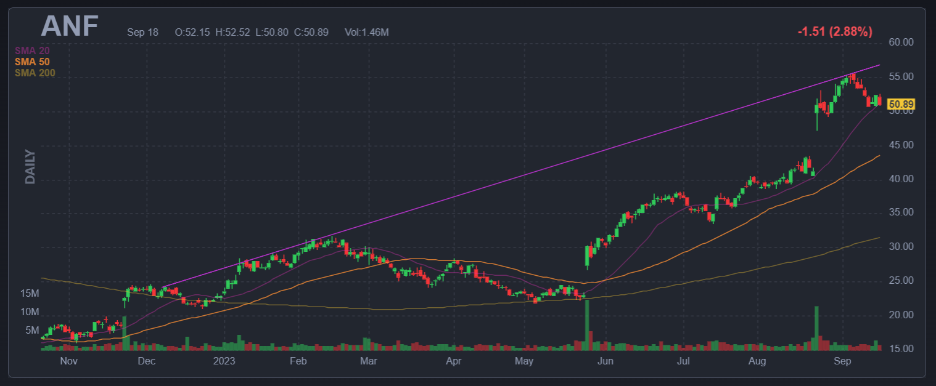The width and height of the screenshot is (936, 386).
Task: Select the SMA 20 legend label
Action: coord(32,50)
